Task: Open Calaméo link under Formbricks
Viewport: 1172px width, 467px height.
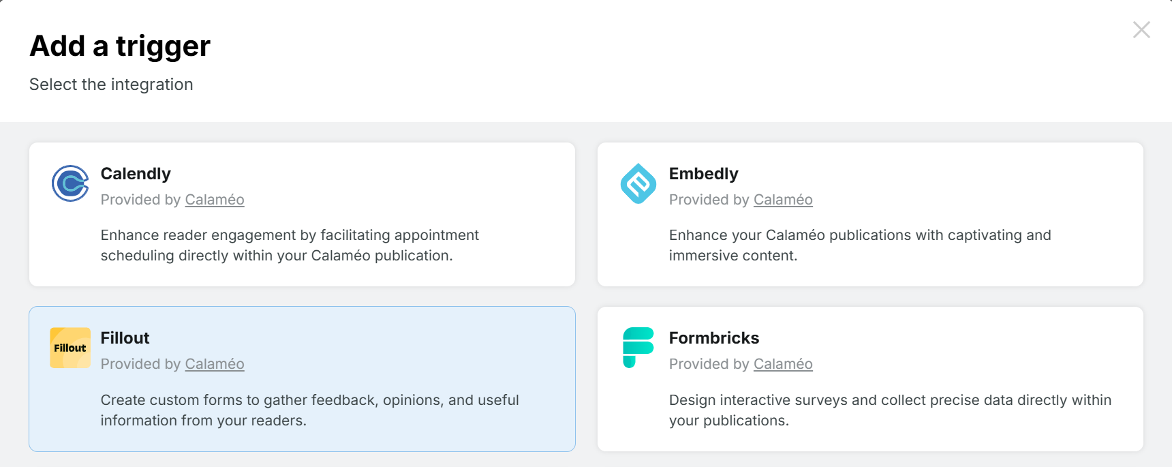Action: [783, 364]
